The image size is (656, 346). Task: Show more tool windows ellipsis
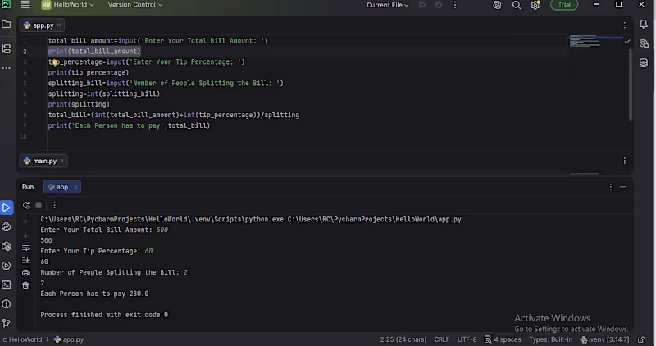[7, 68]
